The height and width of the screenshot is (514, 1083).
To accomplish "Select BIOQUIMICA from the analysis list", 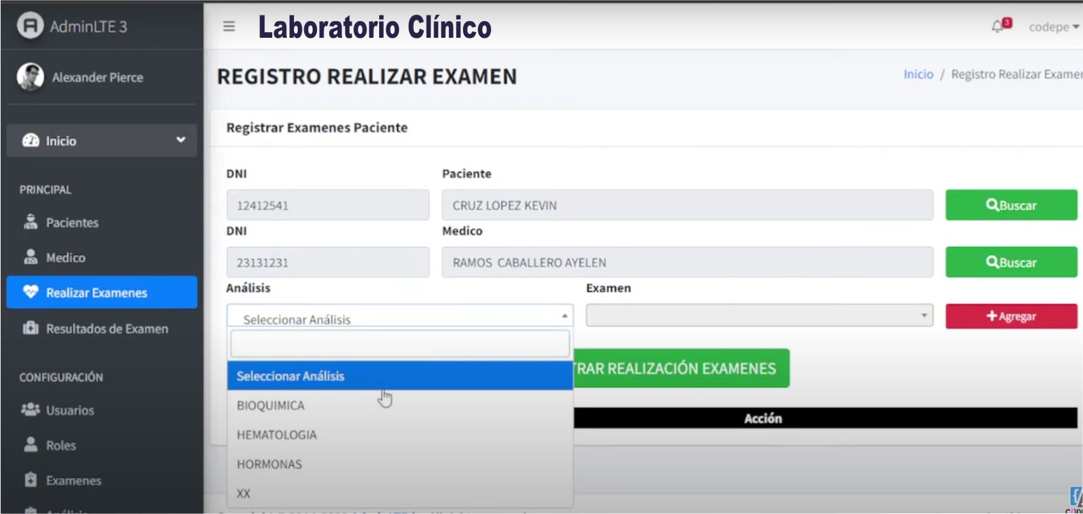I will [x=271, y=406].
